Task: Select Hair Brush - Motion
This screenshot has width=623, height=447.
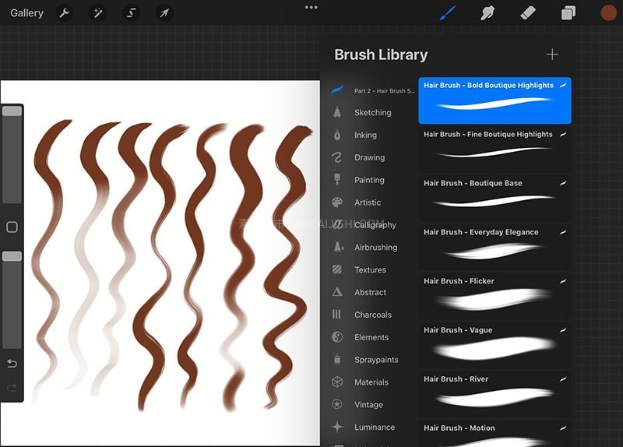Action: (x=495, y=433)
